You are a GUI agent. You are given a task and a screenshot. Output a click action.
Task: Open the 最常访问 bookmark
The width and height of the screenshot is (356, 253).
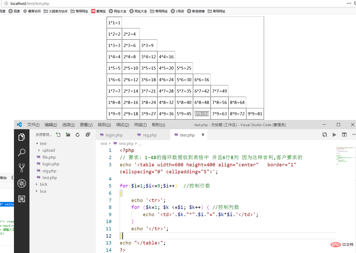click(32, 11)
